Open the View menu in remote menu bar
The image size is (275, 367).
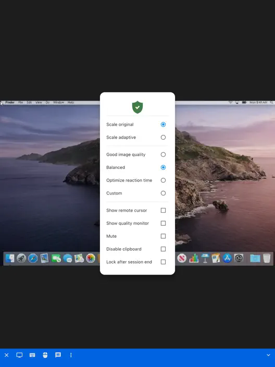[39, 102]
